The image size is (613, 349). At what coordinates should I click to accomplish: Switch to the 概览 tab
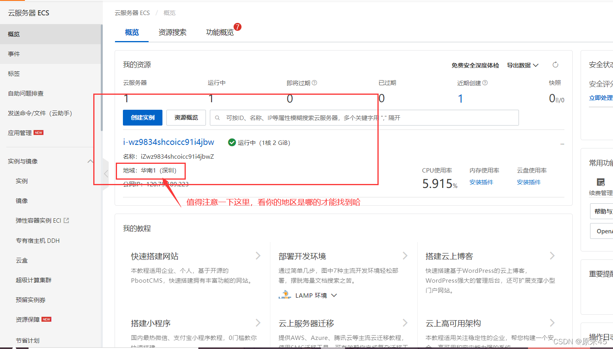click(132, 32)
